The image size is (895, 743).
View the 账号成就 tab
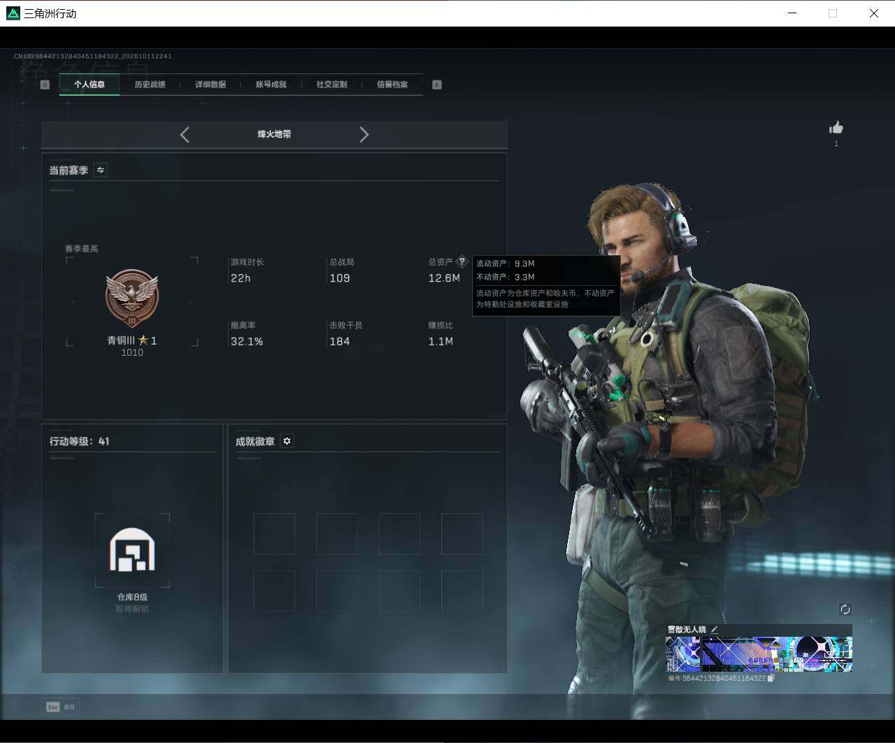(271, 85)
